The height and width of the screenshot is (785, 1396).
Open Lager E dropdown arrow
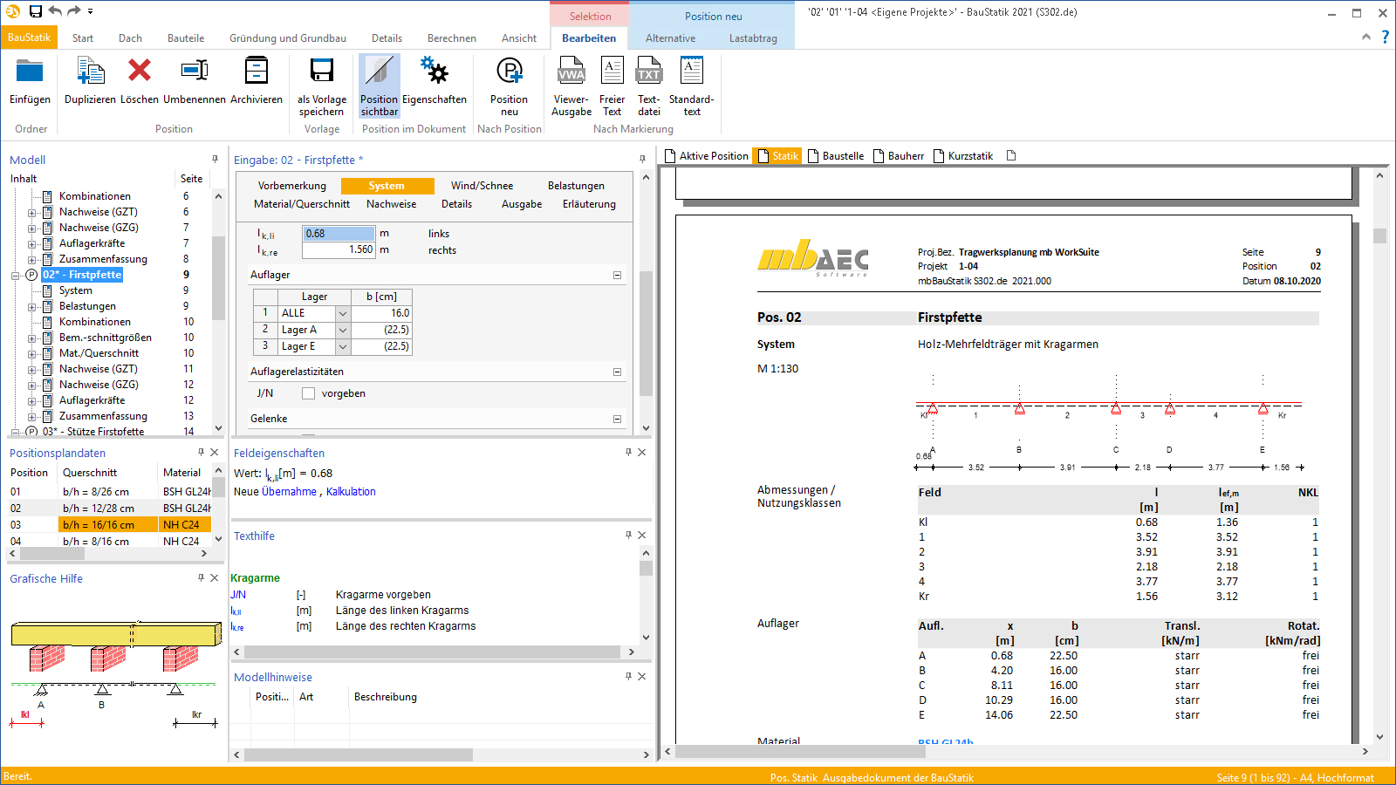click(343, 346)
